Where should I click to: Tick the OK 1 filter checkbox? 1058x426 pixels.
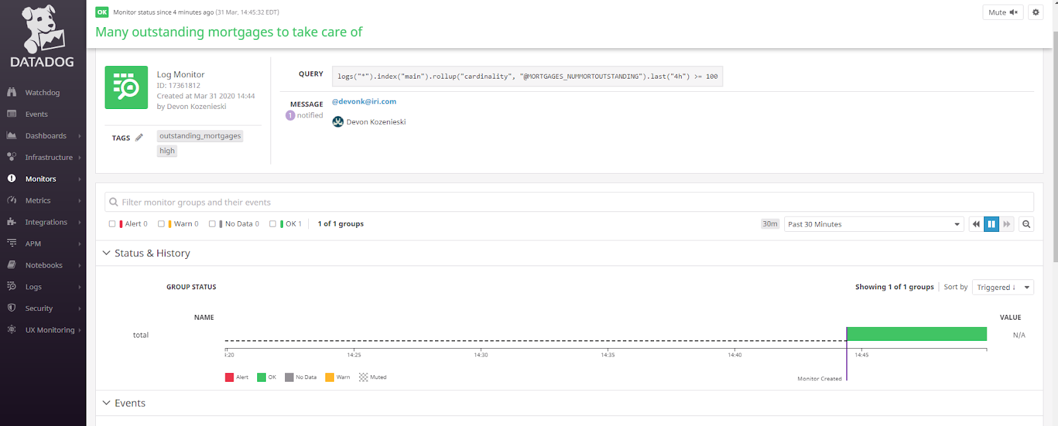(272, 224)
